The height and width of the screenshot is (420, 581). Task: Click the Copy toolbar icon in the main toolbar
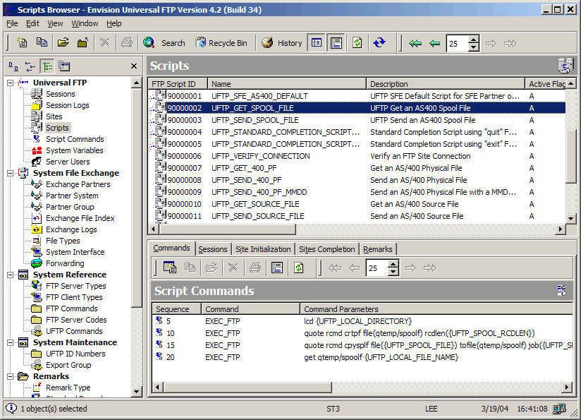tap(42, 43)
